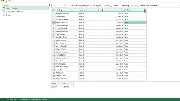This screenshot has width=180, height=101.
Task: Open the Table link in Keenan Kirby's row
Action: pyautogui.click(x=126, y=76)
